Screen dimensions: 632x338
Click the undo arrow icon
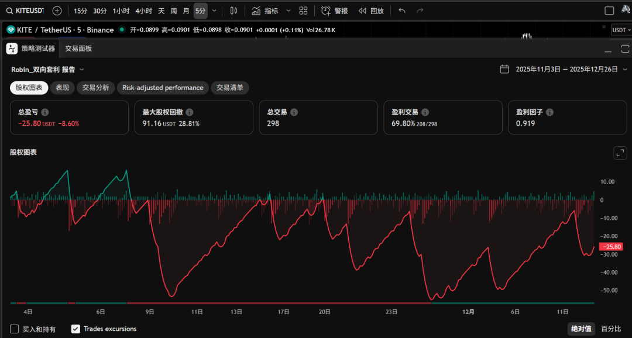401,11
